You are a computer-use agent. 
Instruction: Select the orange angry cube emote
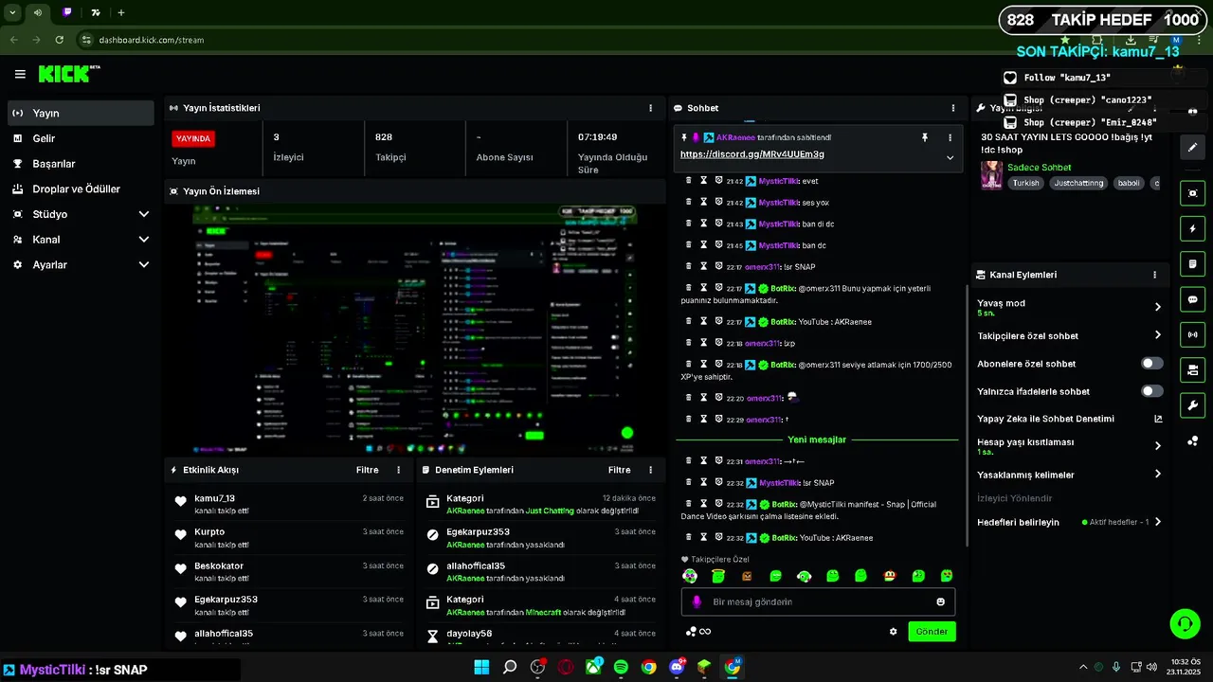point(747,576)
